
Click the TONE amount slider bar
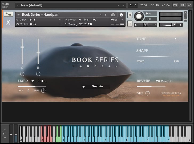[x=154, y=45]
